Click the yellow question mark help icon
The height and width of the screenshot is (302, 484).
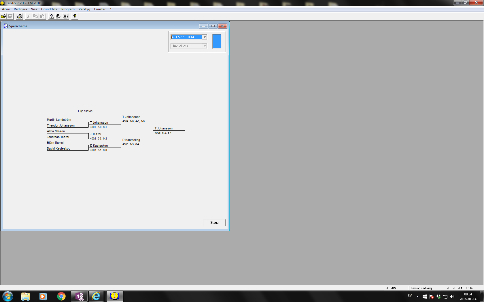pos(75,16)
